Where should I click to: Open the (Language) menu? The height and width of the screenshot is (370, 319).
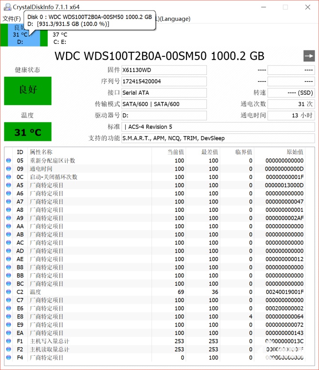175,19
